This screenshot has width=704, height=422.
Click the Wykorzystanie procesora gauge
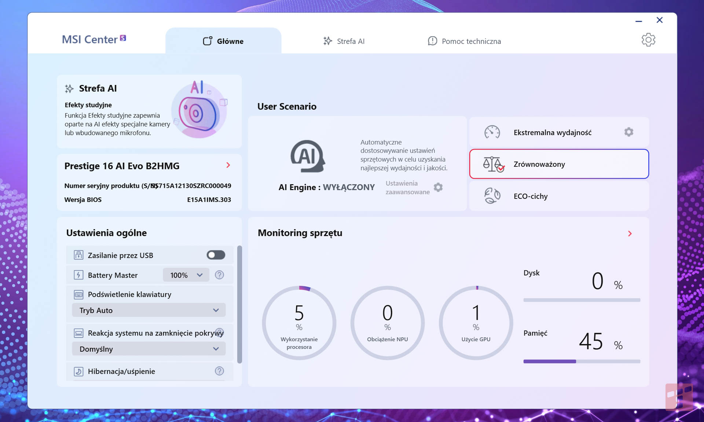pos(299,323)
